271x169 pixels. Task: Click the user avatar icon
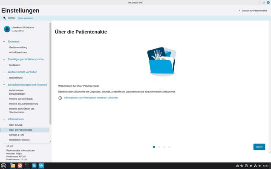[x=7, y=29]
